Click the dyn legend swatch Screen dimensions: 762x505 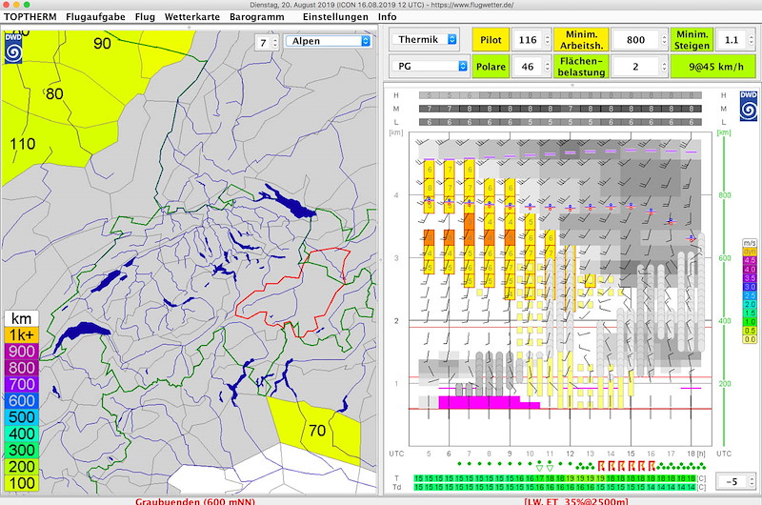(x=750, y=252)
